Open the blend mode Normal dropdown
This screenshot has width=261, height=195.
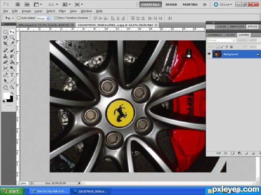[221, 40]
